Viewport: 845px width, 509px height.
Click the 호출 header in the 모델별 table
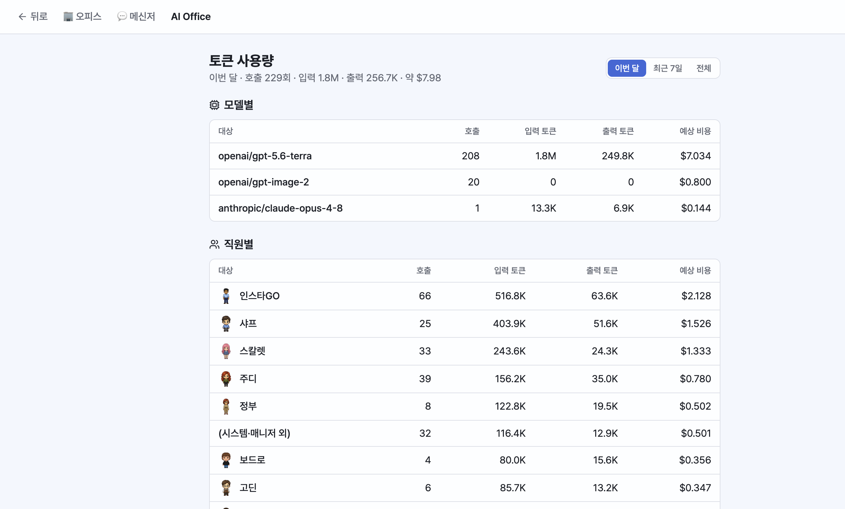[x=472, y=131]
